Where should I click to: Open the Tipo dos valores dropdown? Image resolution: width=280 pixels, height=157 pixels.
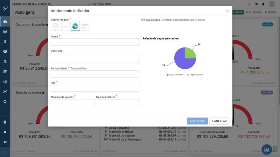[x=117, y=103]
